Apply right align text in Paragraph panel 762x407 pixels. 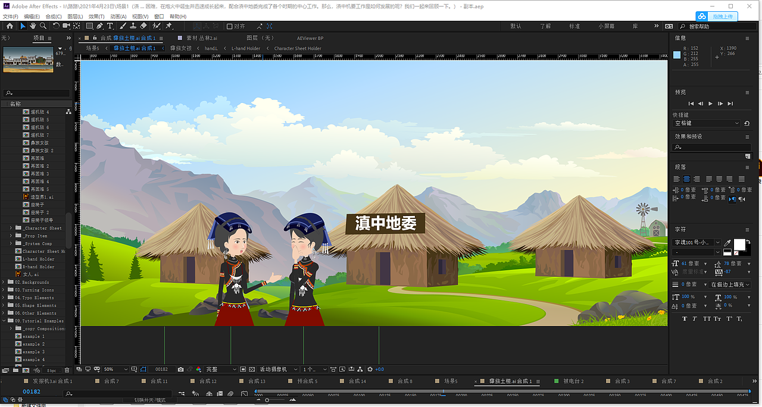coord(697,179)
